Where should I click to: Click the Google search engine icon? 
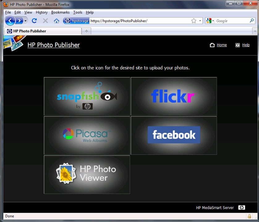pyautogui.click(x=209, y=21)
